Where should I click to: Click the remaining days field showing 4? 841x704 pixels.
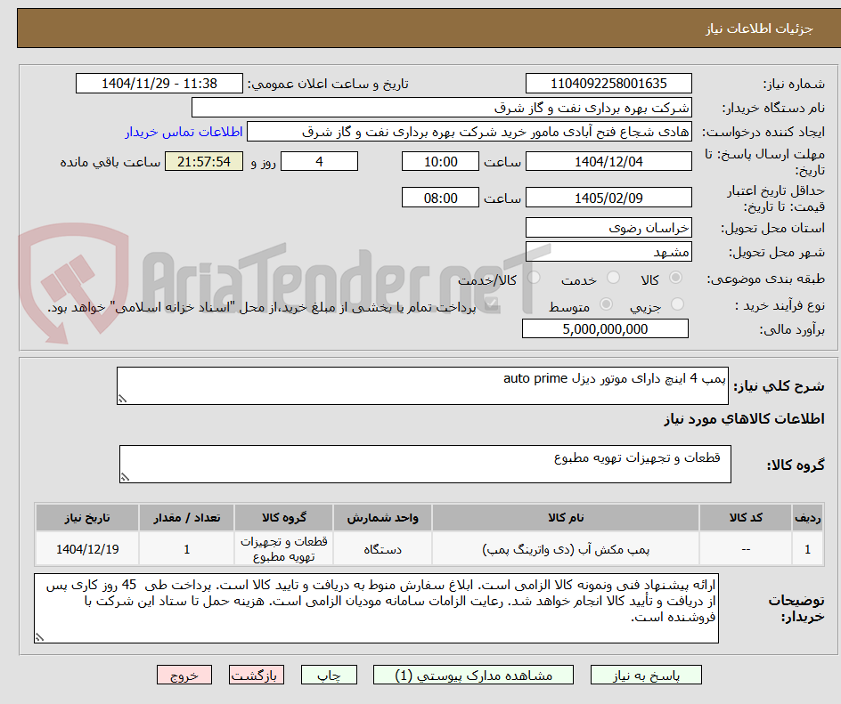tap(319, 161)
